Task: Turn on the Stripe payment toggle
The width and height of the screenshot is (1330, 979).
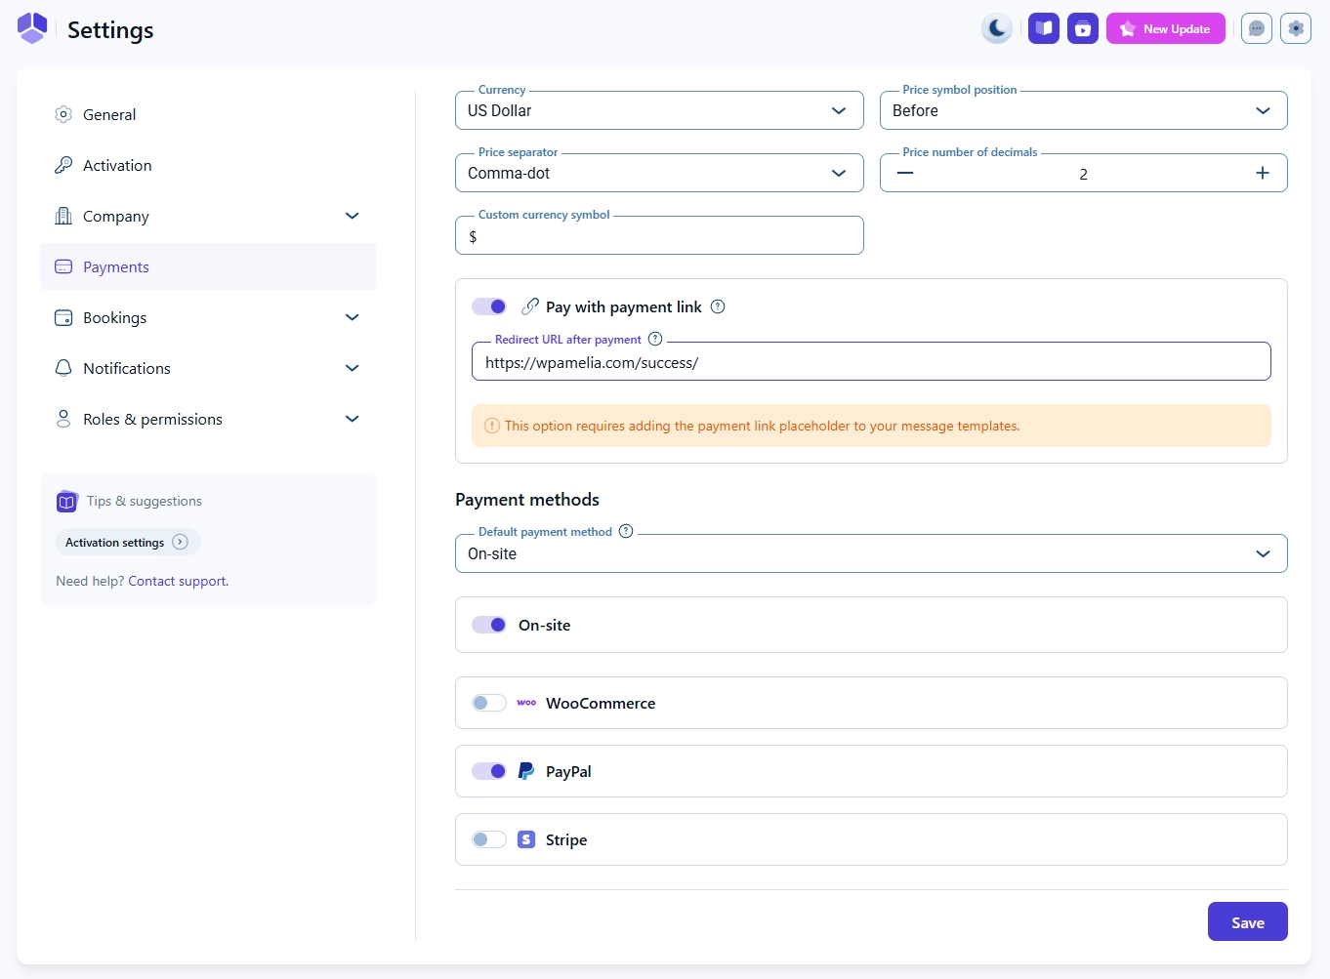Action: [489, 839]
